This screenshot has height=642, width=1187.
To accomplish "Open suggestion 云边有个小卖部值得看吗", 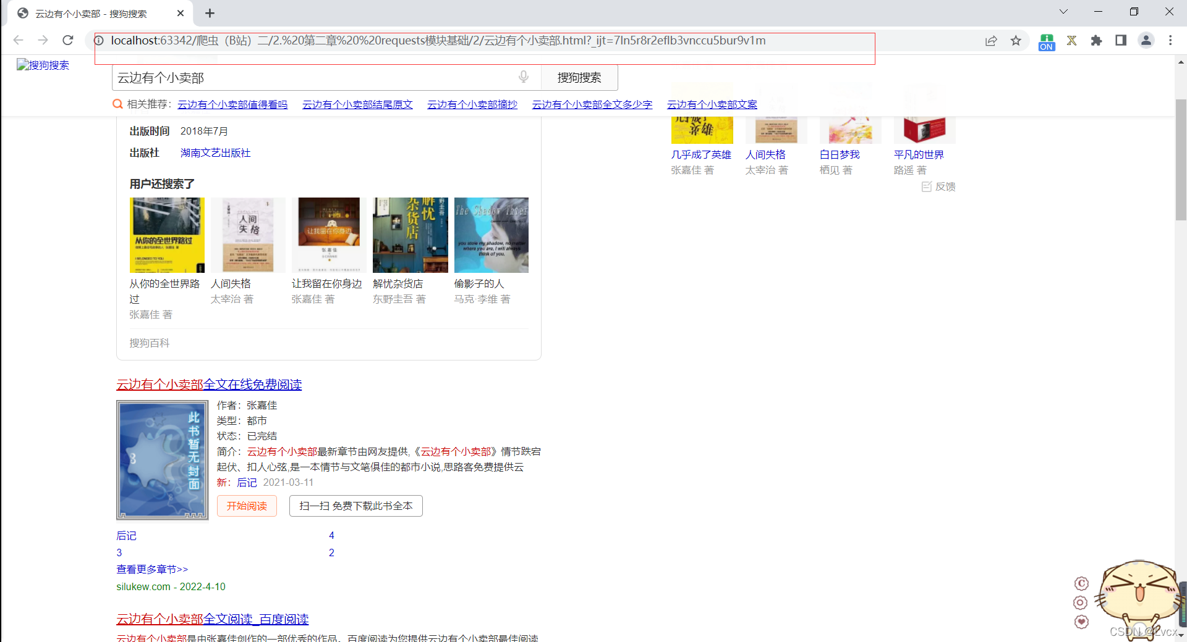I will pos(232,104).
